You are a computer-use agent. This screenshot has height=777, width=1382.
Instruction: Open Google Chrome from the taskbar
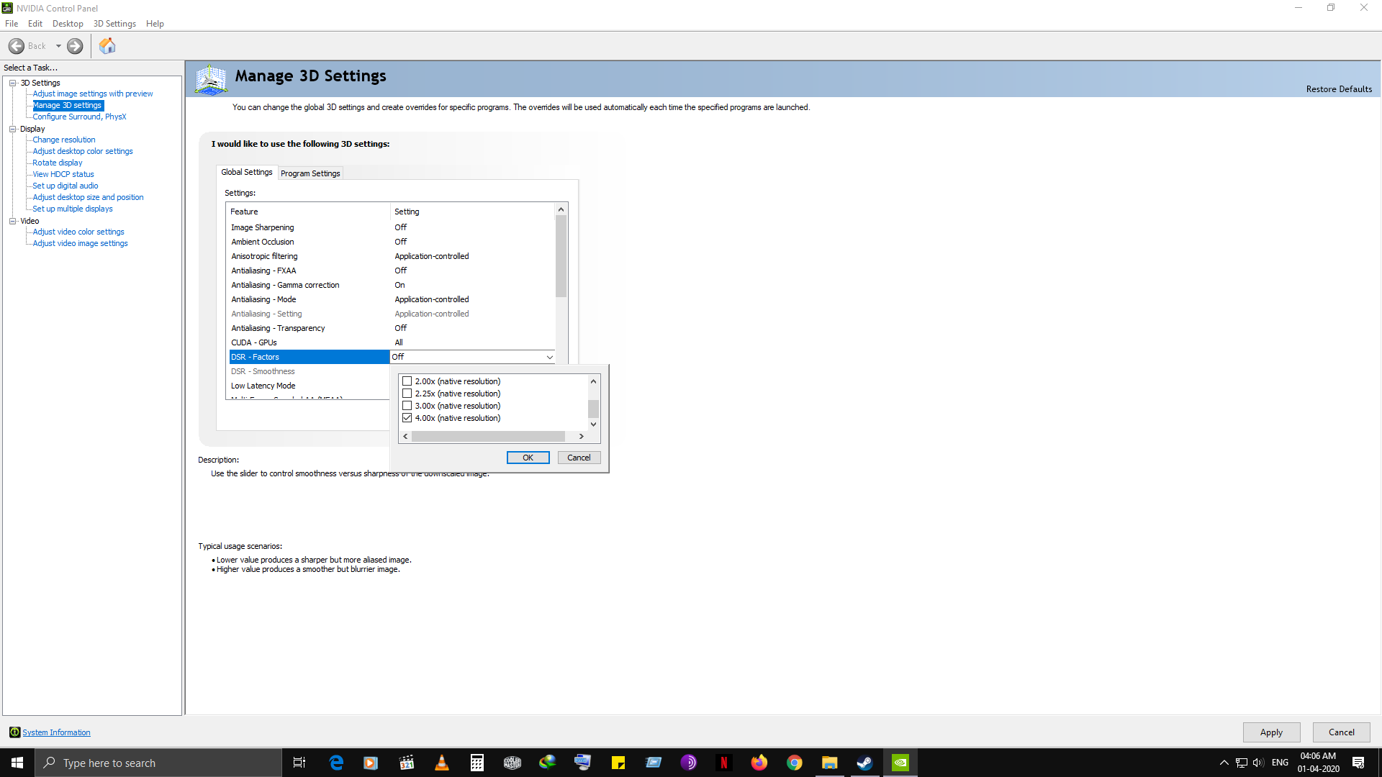794,763
